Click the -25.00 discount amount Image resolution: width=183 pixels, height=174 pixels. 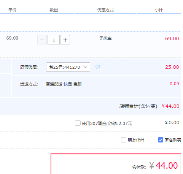(171, 67)
